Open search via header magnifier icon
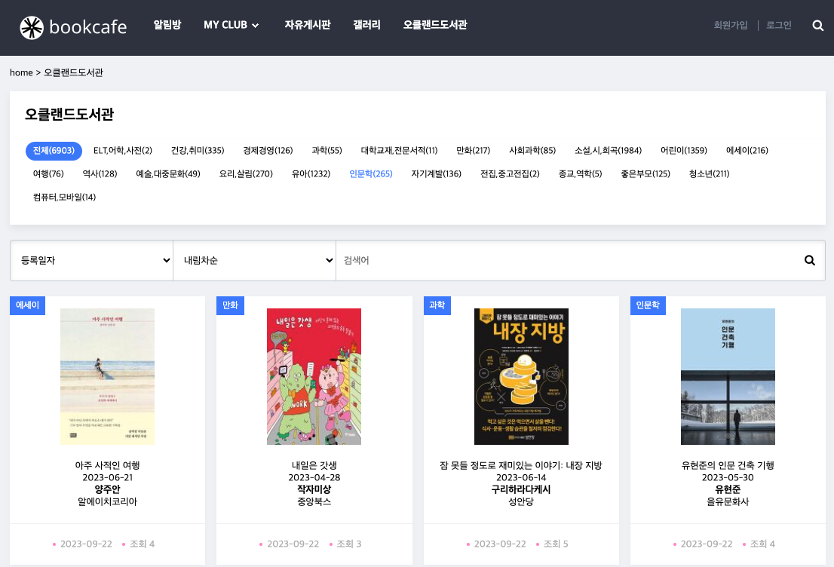Viewport: 834px width, 567px height. click(x=817, y=26)
